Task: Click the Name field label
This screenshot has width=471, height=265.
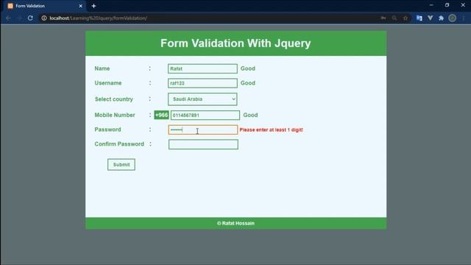Action: coord(102,68)
